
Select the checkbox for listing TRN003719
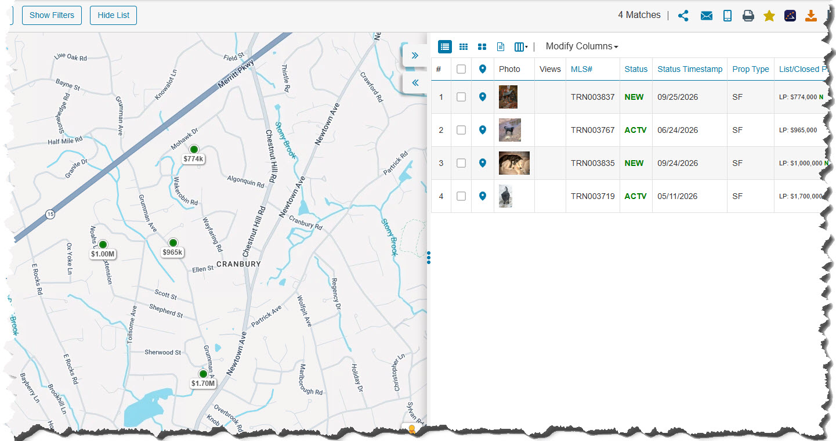pyautogui.click(x=461, y=196)
